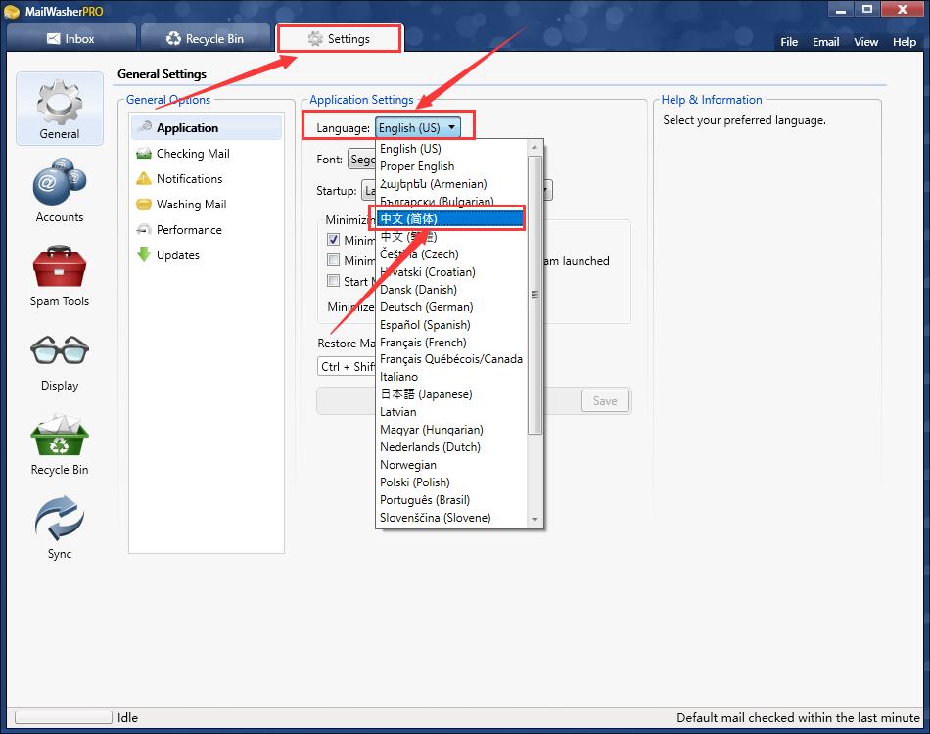Click the status bar progress bar
The image size is (930, 734).
(x=64, y=717)
